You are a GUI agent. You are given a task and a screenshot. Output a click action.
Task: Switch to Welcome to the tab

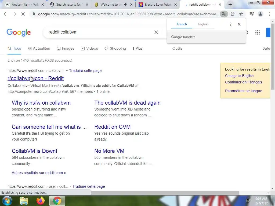(x=110, y=5)
